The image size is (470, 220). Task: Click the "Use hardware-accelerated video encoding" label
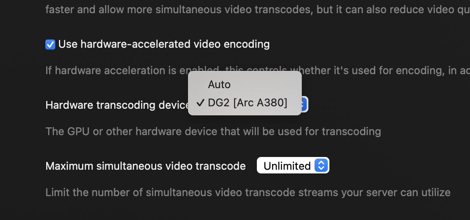pyautogui.click(x=164, y=44)
